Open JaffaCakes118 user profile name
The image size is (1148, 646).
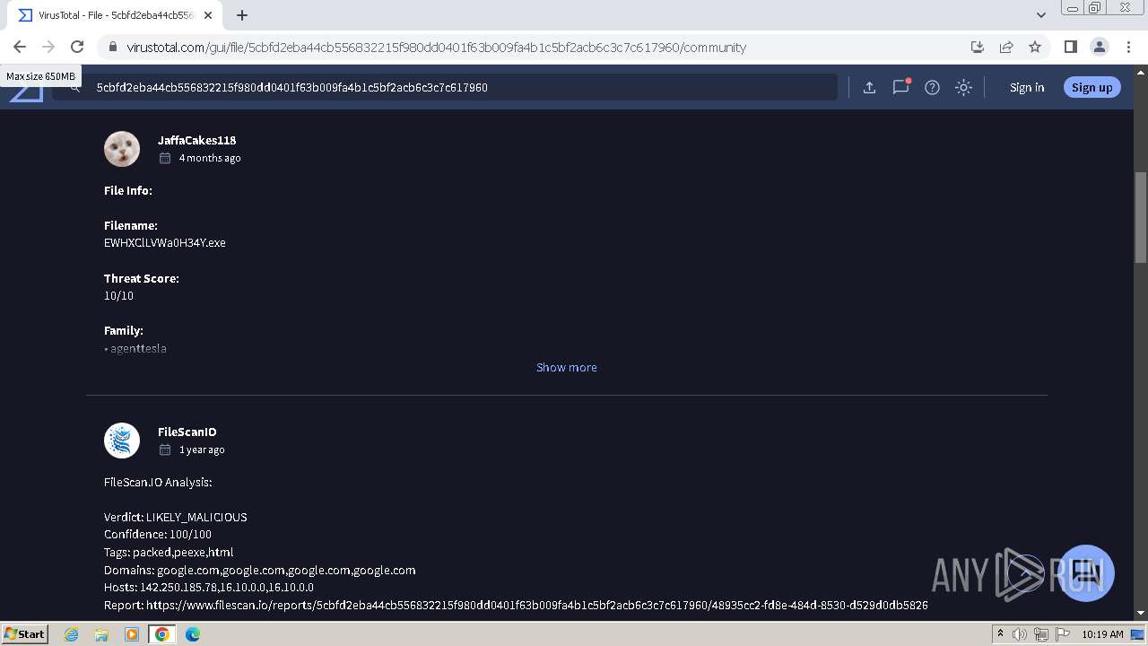coord(196,140)
